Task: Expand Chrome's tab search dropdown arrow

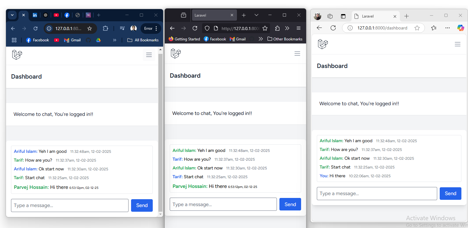Action: (x=12, y=15)
